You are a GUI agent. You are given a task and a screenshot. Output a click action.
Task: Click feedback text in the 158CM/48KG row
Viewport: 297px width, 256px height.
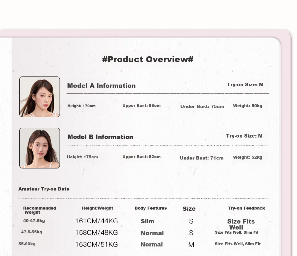[237, 232]
